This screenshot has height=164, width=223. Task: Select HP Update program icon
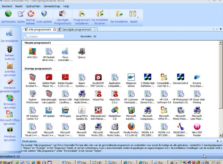[49, 112]
